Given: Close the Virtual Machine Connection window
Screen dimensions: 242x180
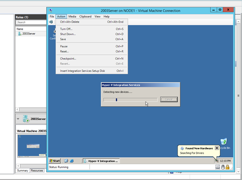Looking at the screenshot, I should 228,10.
